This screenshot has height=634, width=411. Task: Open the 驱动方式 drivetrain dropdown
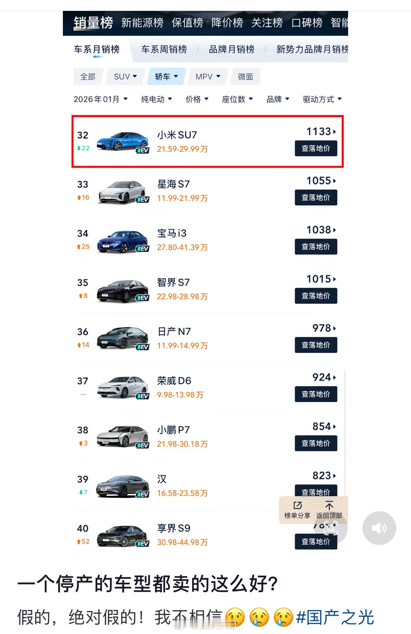tap(320, 99)
